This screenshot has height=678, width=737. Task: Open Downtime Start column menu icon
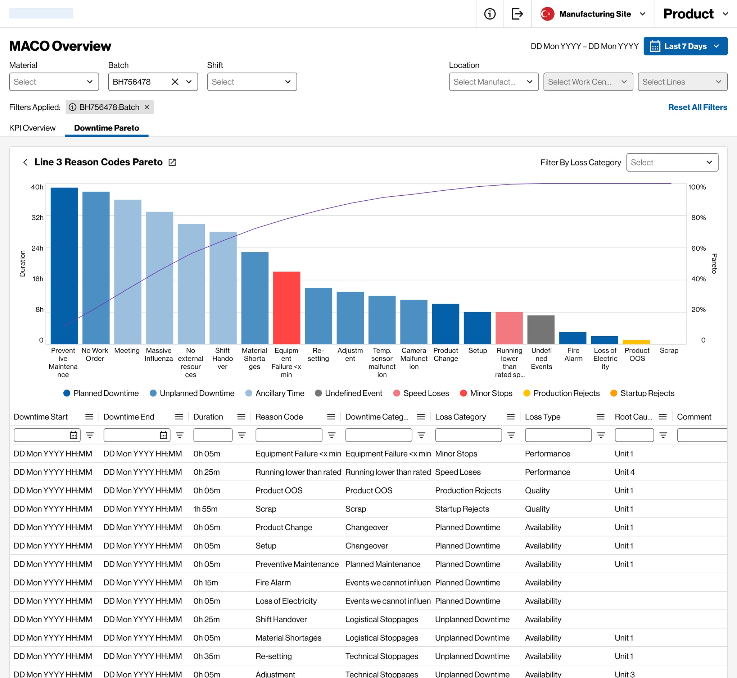click(x=89, y=417)
